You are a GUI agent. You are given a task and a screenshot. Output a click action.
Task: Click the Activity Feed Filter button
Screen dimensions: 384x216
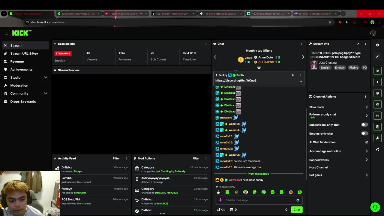(116, 158)
